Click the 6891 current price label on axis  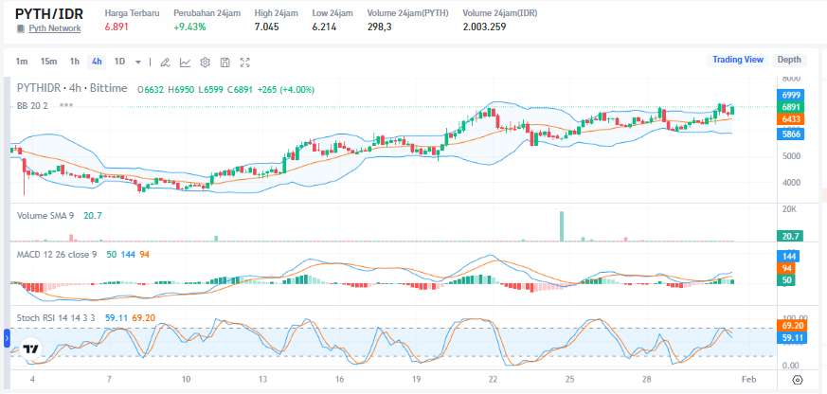(x=791, y=108)
